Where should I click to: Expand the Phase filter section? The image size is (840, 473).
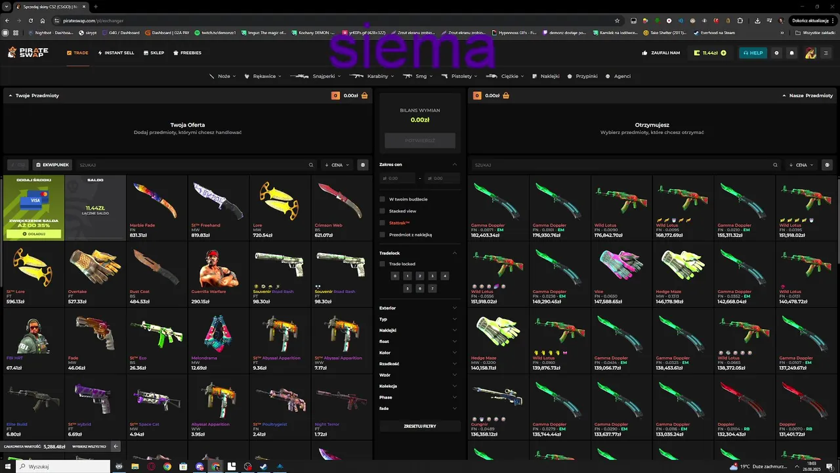[x=419, y=397]
